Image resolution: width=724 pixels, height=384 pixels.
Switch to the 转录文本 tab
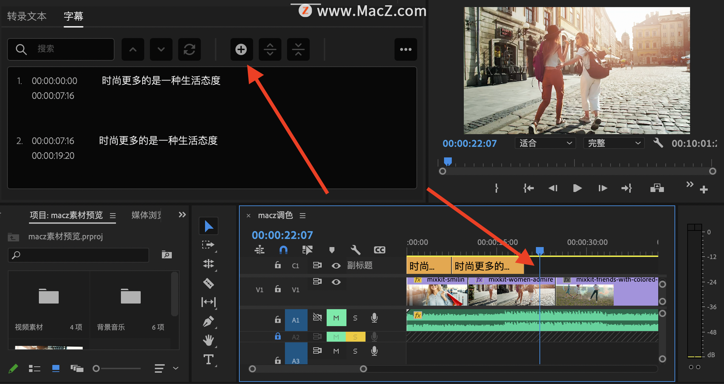(x=27, y=16)
